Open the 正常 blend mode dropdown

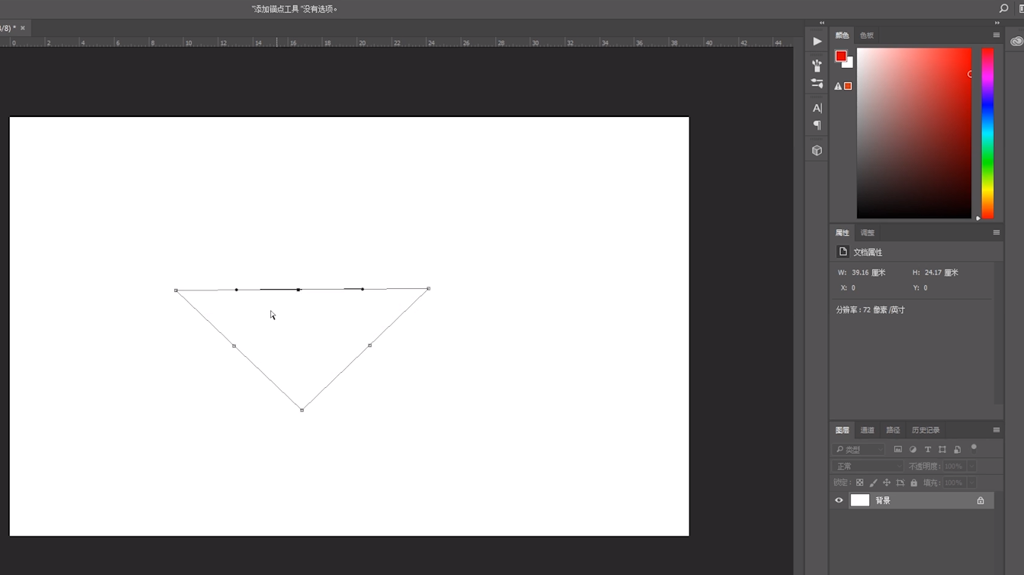click(x=867, y=466)
